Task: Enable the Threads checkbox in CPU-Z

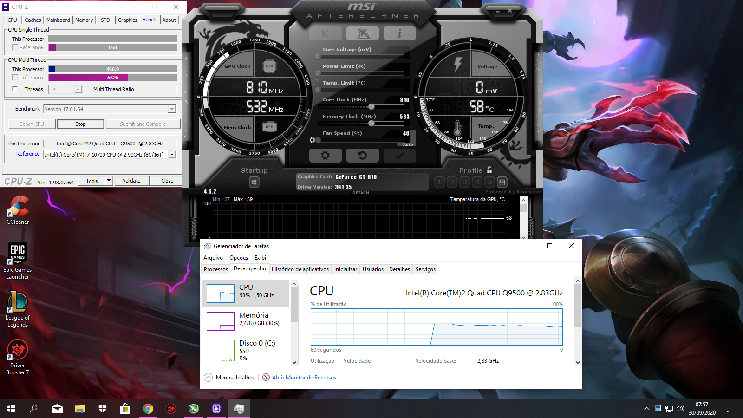Action: coord(15,89)
